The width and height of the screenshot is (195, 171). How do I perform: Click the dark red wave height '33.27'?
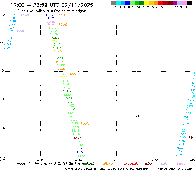click(77, 138)
